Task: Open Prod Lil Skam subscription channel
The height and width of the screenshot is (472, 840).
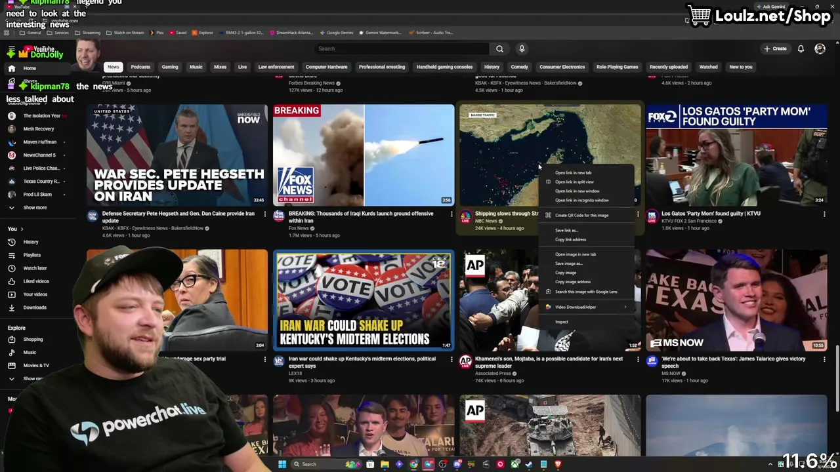Action: (x=37, y=195)
